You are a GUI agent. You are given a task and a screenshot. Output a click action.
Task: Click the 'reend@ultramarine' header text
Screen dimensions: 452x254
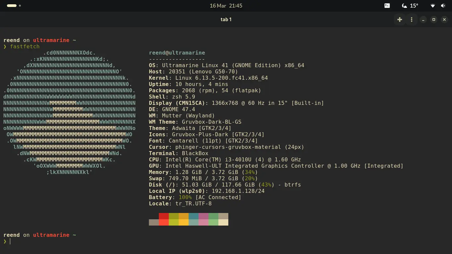[177, 53]
